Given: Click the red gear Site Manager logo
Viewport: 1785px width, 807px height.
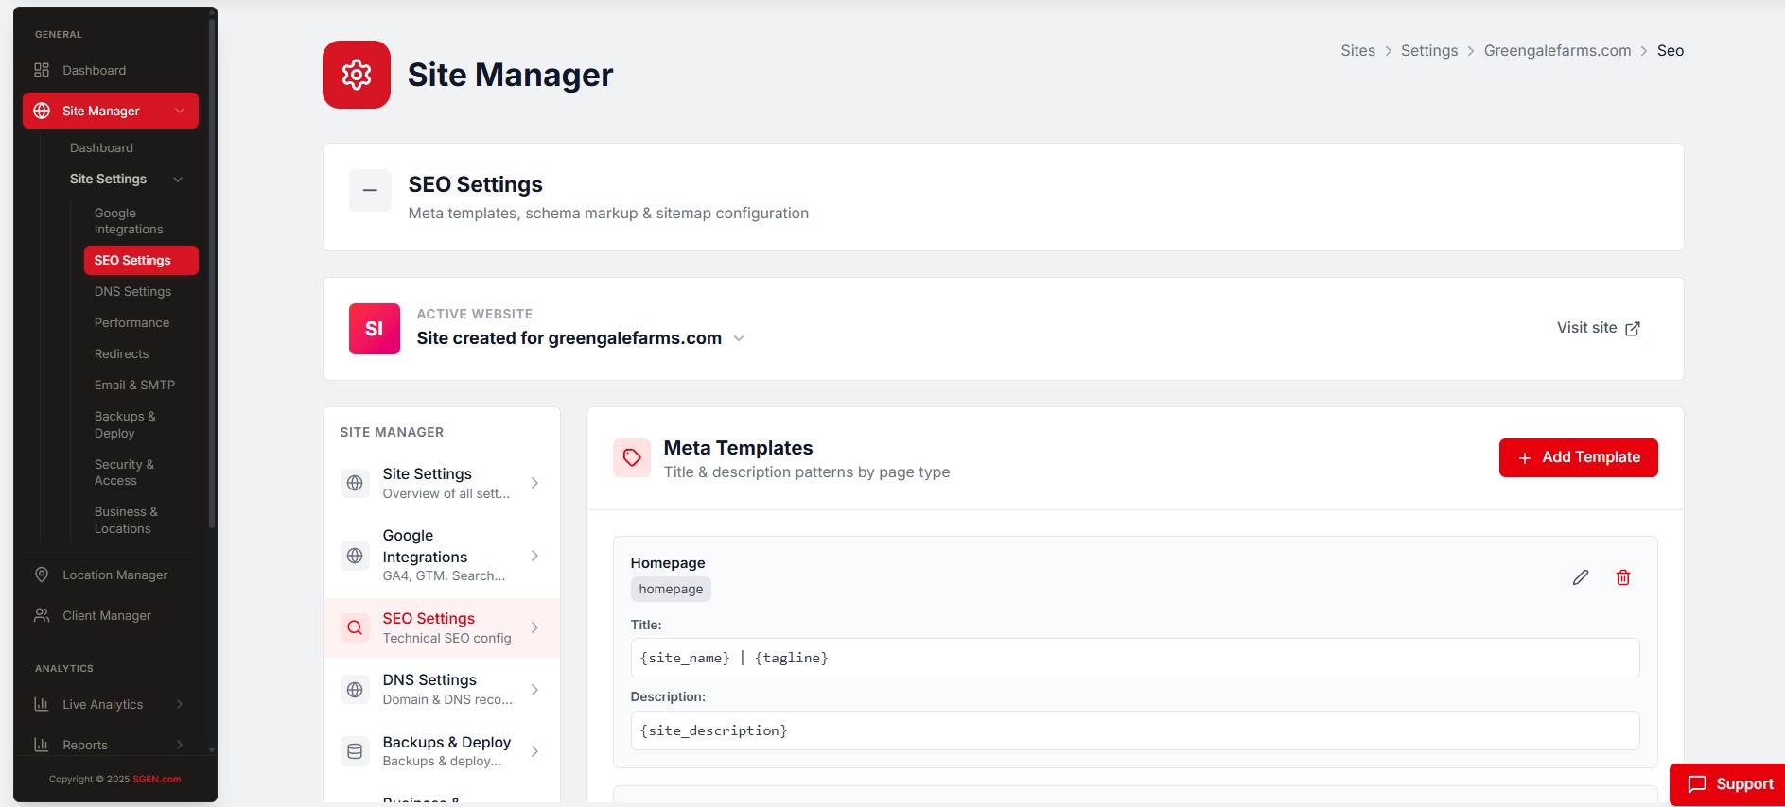Looking at the screenshot, I should click(357, 75).
